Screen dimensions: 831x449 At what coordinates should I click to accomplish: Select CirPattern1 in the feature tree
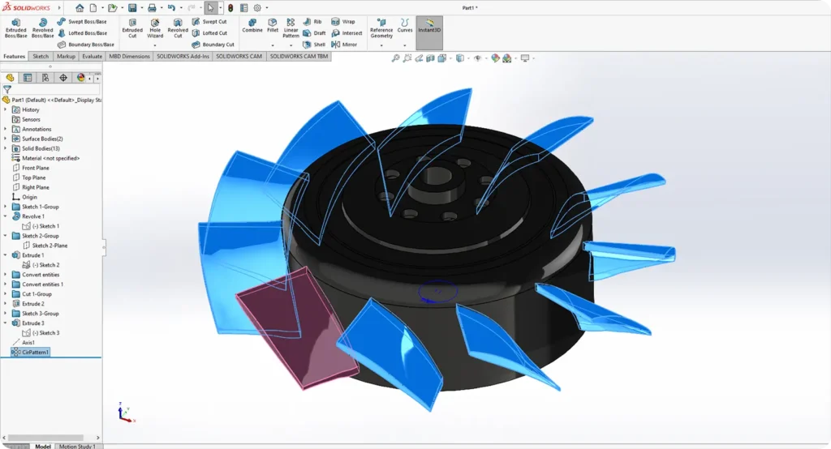coord(35,353)
